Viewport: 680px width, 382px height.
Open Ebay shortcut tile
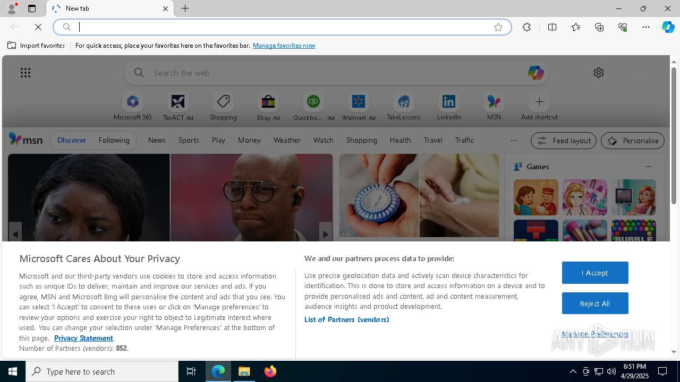(x=268, y=107)
